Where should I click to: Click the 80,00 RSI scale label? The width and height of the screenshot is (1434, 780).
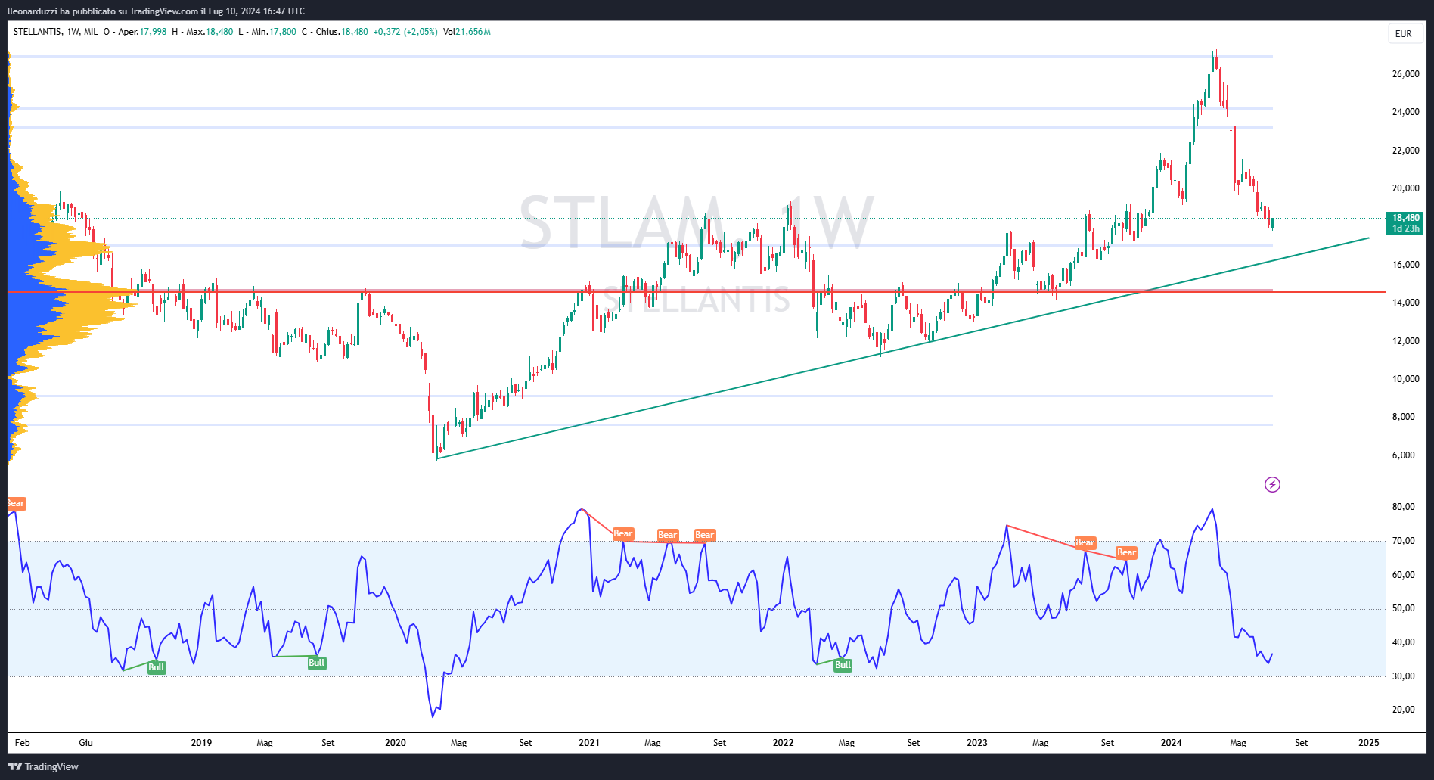[1404, 507]
